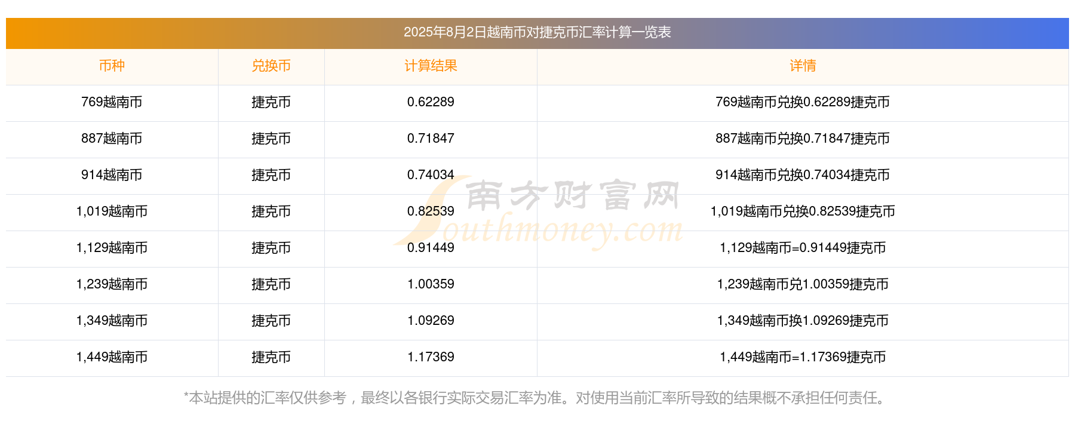Click the result value 0.71847
Viewport: 1075px width, 430px height.
point(431,139)
